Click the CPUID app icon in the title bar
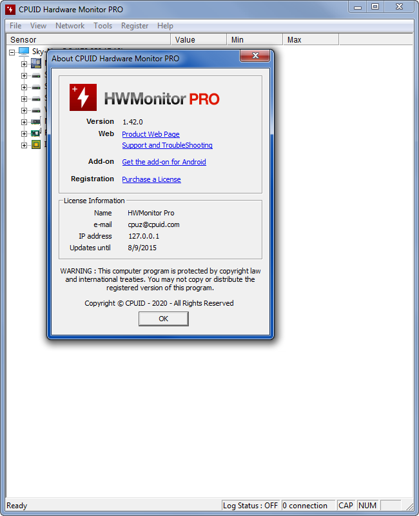 point(10,10)
